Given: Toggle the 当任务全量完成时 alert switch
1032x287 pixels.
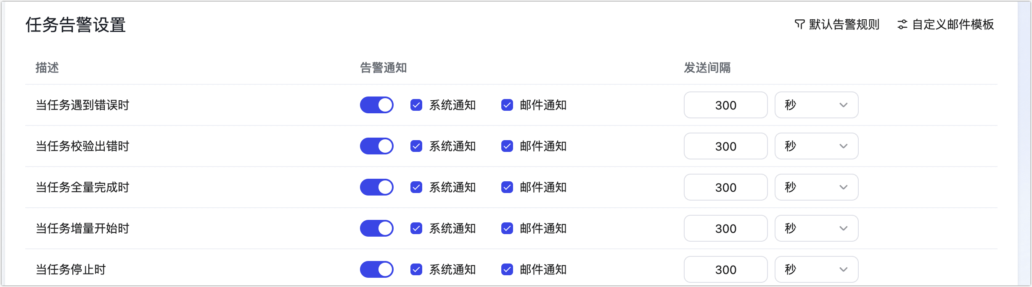Looking at the screenshot, I should point(376,187).
